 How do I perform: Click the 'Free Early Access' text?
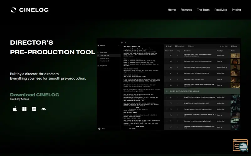pos(19,99)
